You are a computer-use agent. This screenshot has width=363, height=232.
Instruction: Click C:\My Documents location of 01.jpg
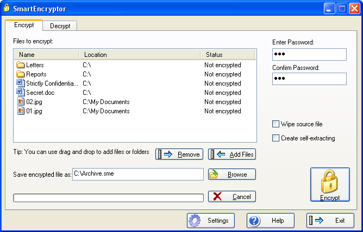coord(106,111)
